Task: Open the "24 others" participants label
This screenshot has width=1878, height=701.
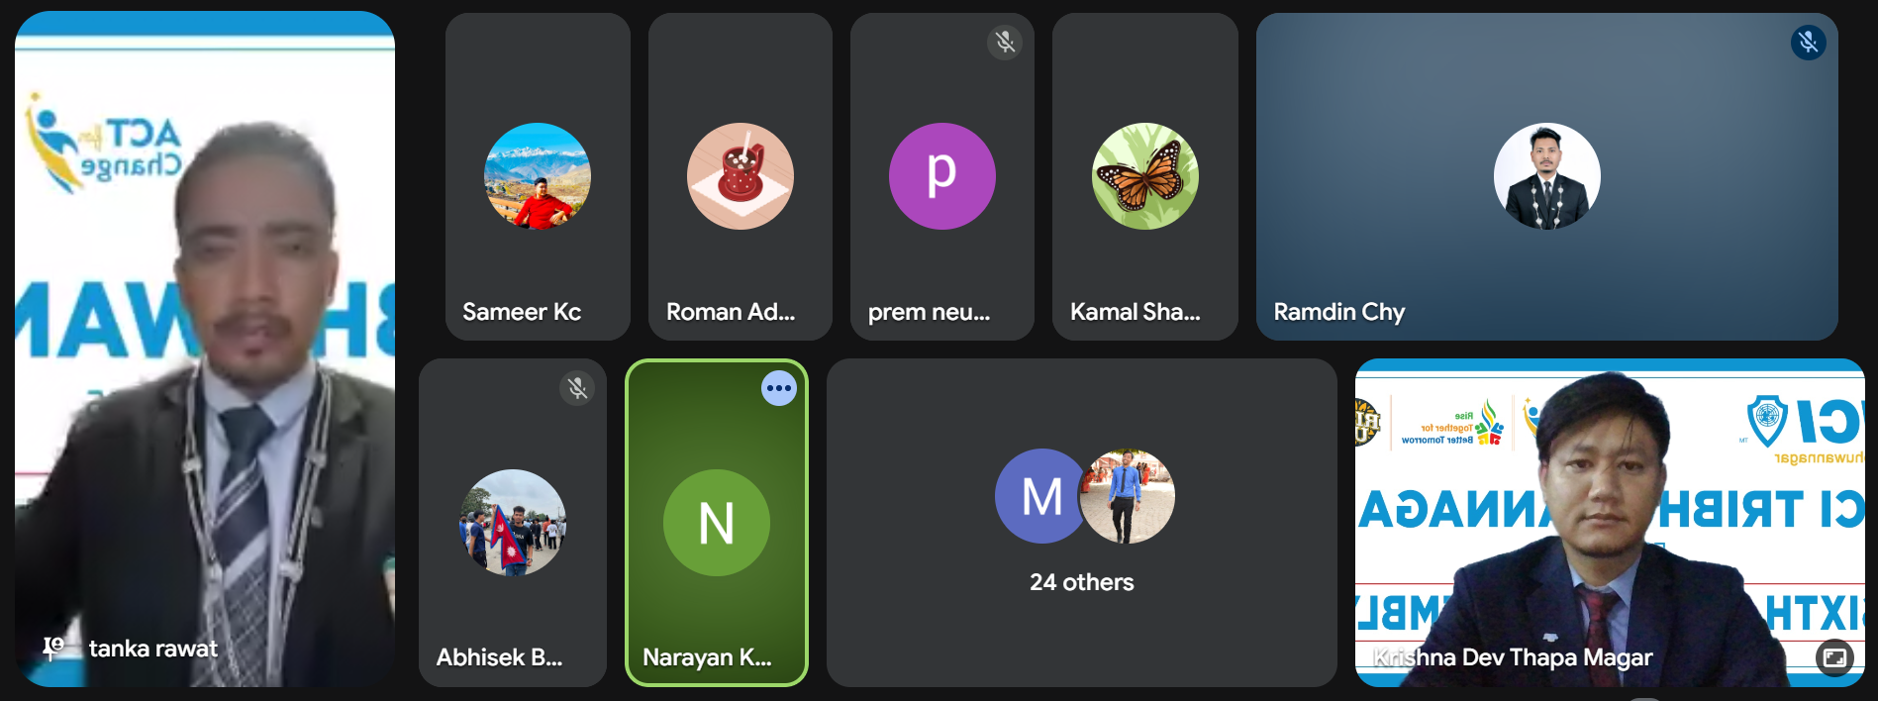Action: (x=1081, y=582)
